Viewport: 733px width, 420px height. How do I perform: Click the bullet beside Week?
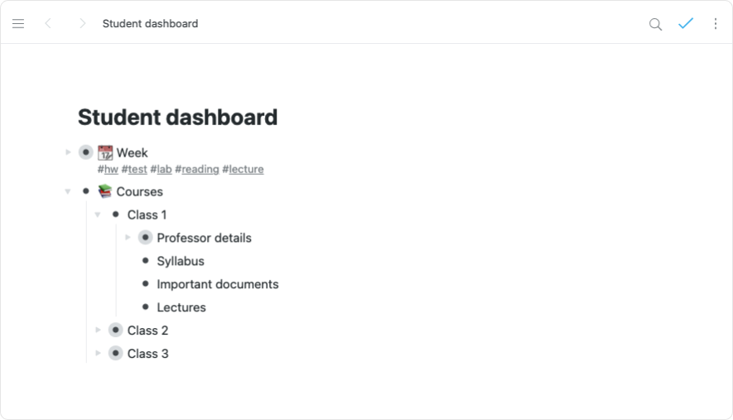86,152
